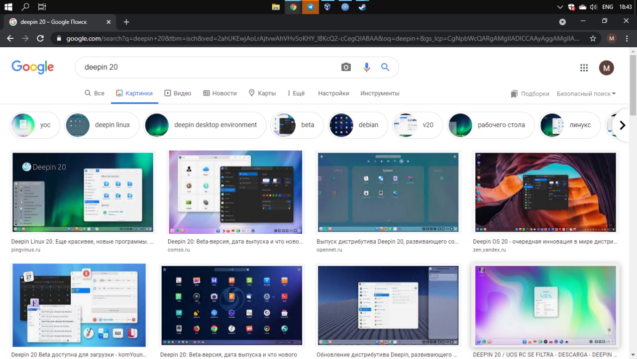Click the blue magnifier search button
This screenshot has height=359, width=637.
(x=385, y=67)
